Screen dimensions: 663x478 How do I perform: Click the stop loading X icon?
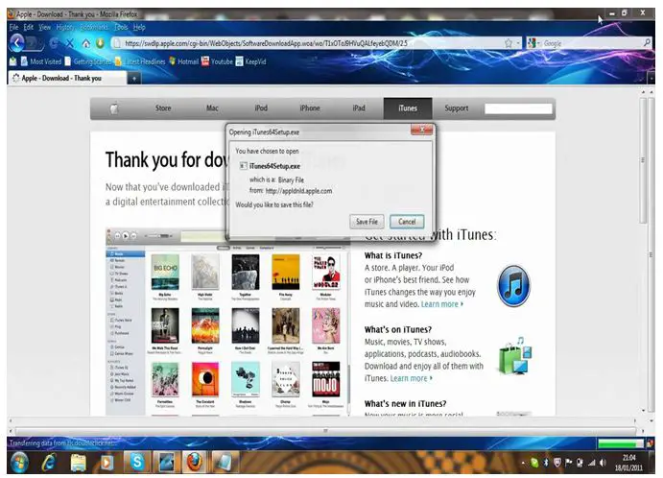point(69,43)
